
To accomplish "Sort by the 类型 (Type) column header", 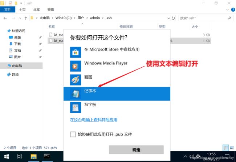I will point(162,27).
